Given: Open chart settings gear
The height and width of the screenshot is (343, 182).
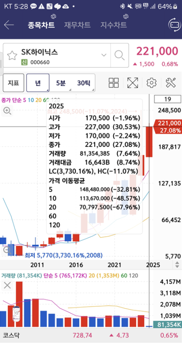Looking at the screenshot, I should (151, 83).
